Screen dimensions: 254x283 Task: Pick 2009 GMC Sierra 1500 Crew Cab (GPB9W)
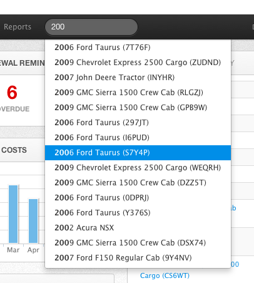point(138,108)
